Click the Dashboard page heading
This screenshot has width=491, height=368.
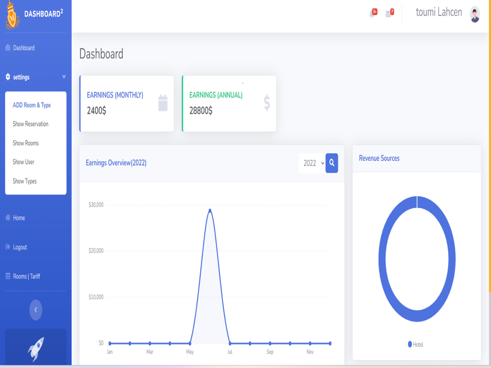click(x=101, y=54)
